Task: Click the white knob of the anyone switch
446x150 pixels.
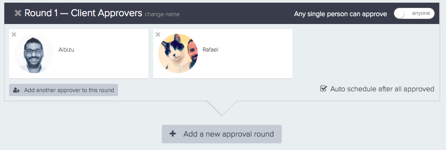Action: (x=400, y=13)
